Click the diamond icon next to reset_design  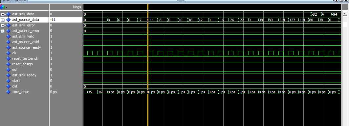9,64
